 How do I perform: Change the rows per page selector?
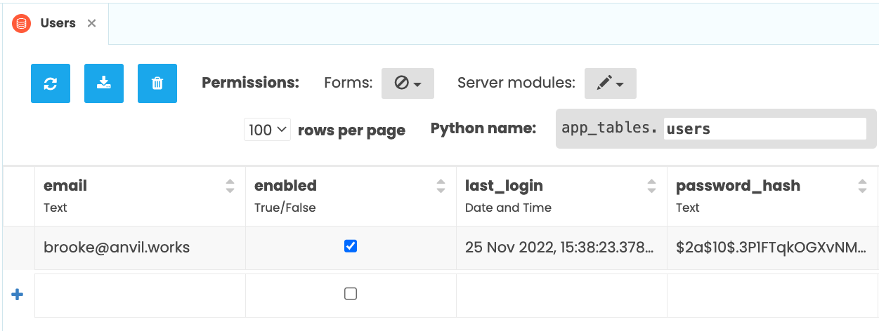click(x=267, y=130)
